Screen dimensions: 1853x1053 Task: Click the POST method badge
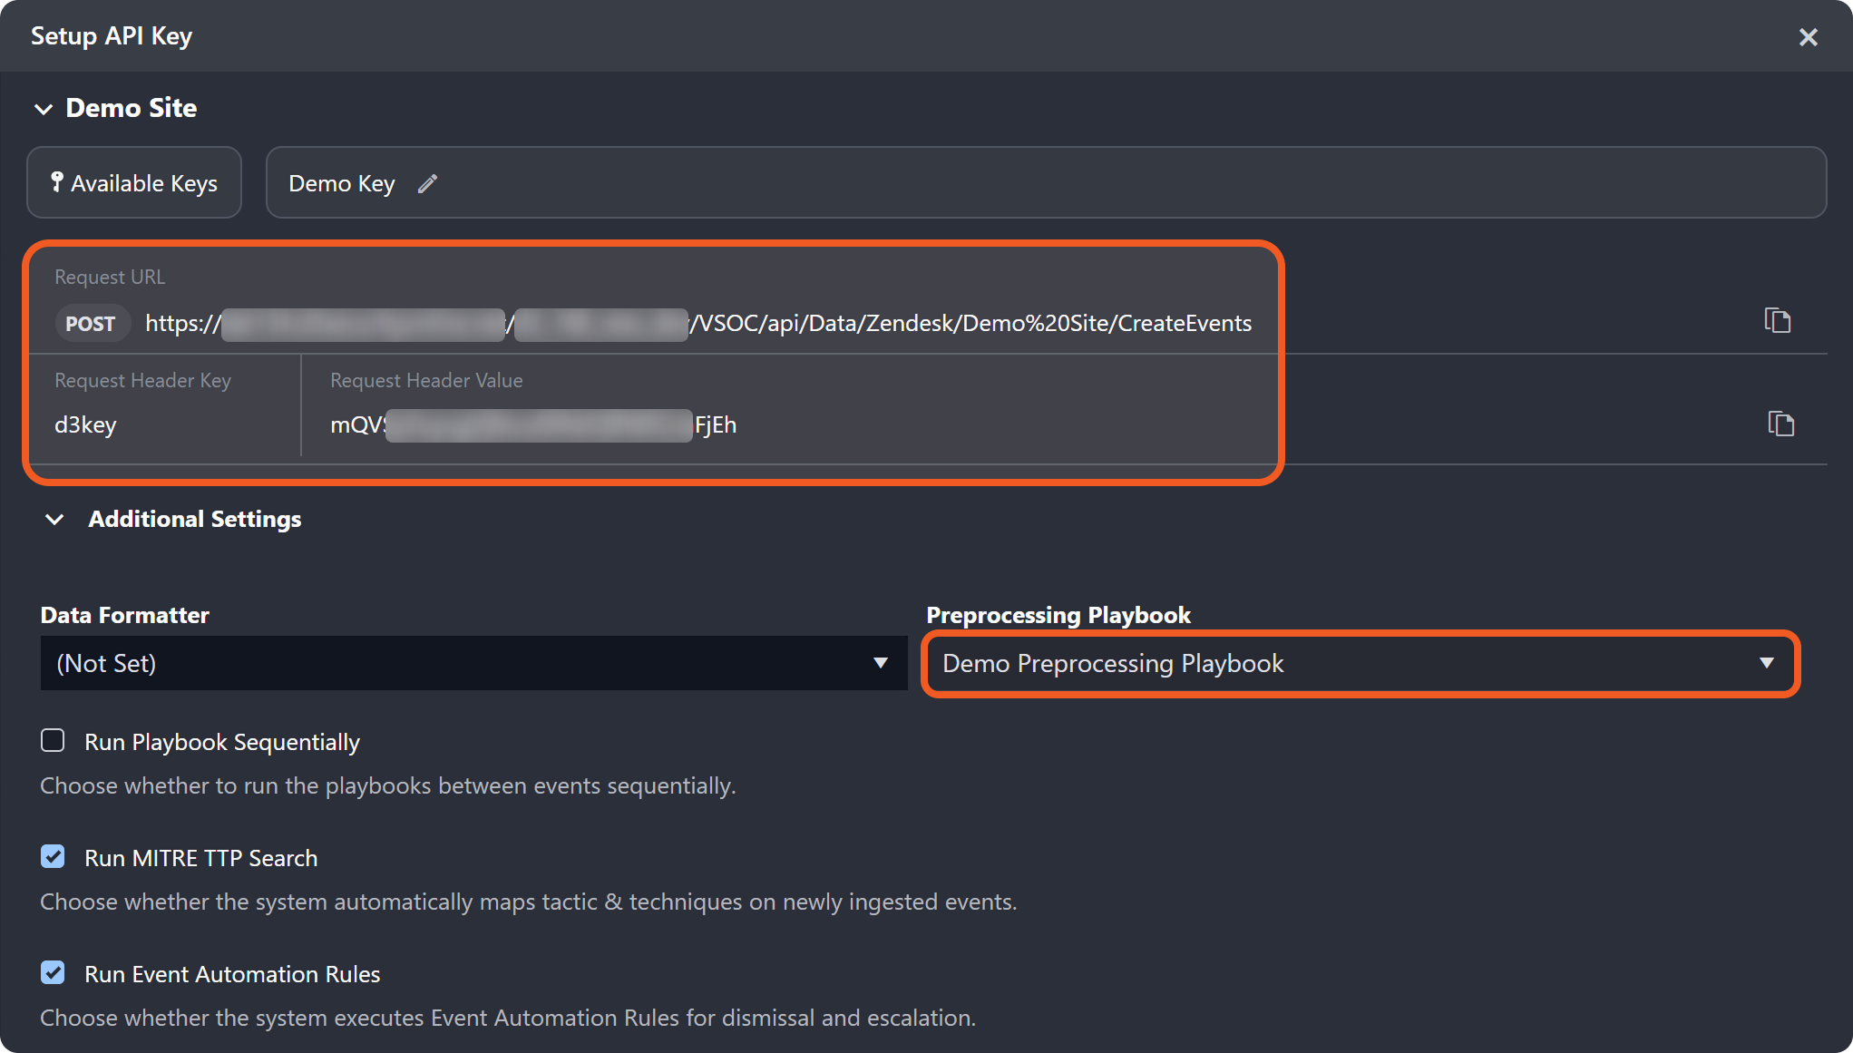[91, 324]
